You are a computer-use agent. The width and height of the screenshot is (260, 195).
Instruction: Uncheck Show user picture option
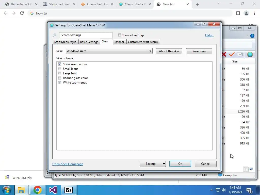[59, 64]
